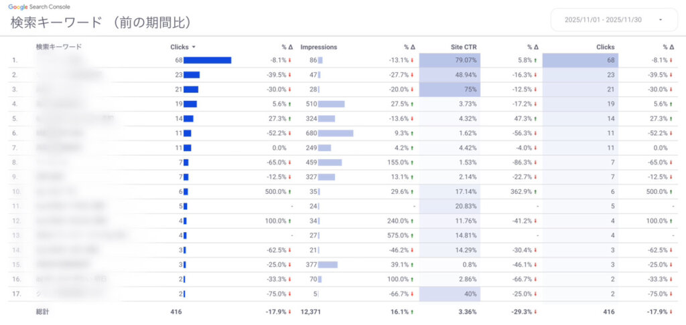Click the sort arrow next to Clicks header
The height and width of the screenshot is (325, 686).
(x=194, y=47)
